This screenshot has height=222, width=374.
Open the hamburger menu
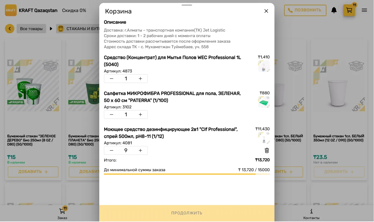click(x=364, y=10)
